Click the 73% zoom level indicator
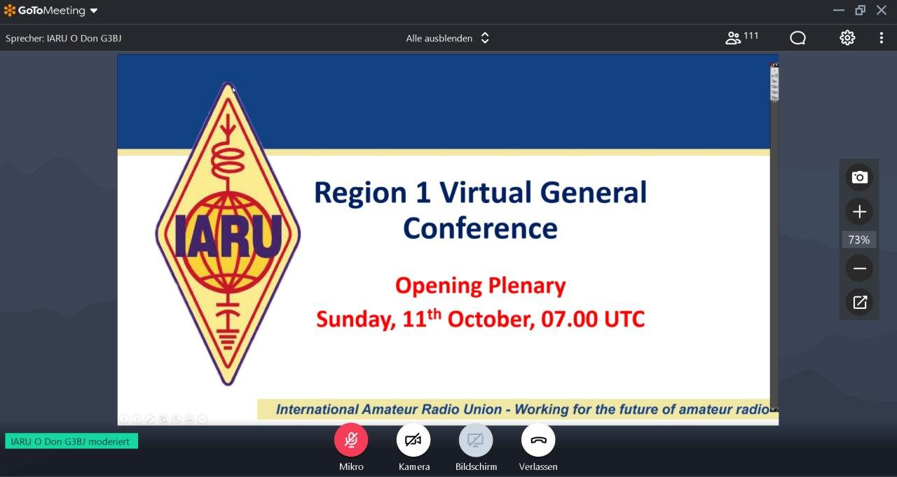The image size is (897, 477). [x=859, y=240]
